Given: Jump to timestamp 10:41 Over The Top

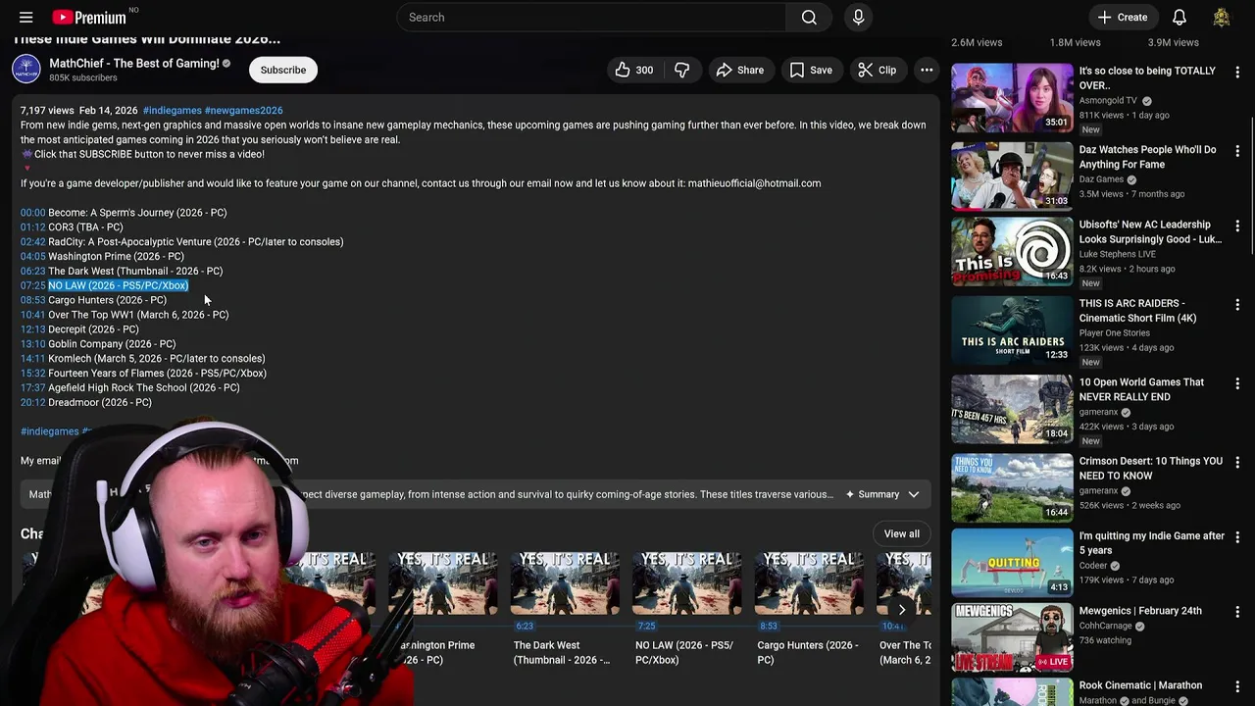Looking at the screenshot, I should [x=32, y=315].
